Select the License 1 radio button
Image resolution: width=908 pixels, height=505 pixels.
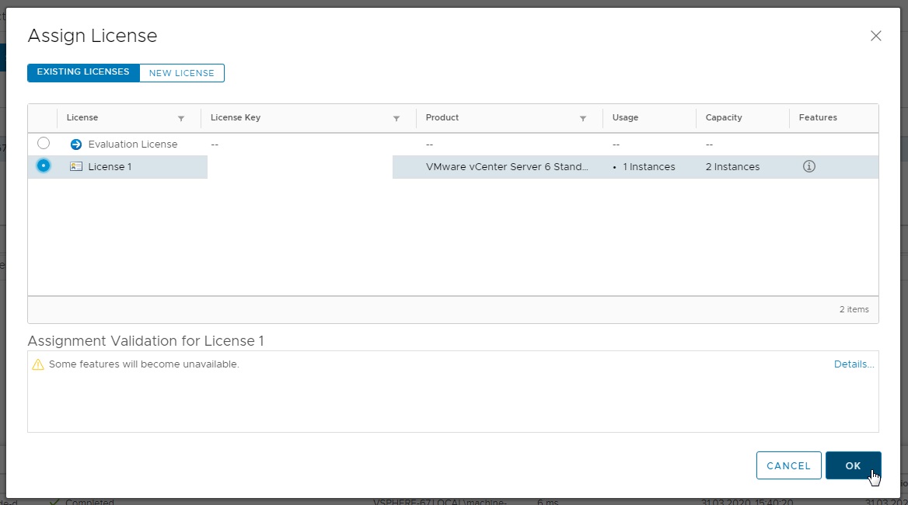tap(44, 165)
